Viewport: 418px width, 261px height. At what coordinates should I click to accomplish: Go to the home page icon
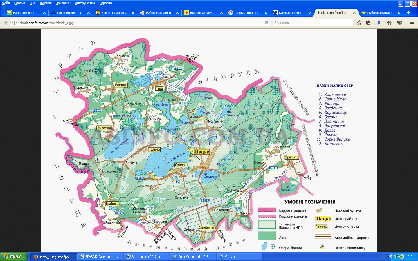[389, 23]
